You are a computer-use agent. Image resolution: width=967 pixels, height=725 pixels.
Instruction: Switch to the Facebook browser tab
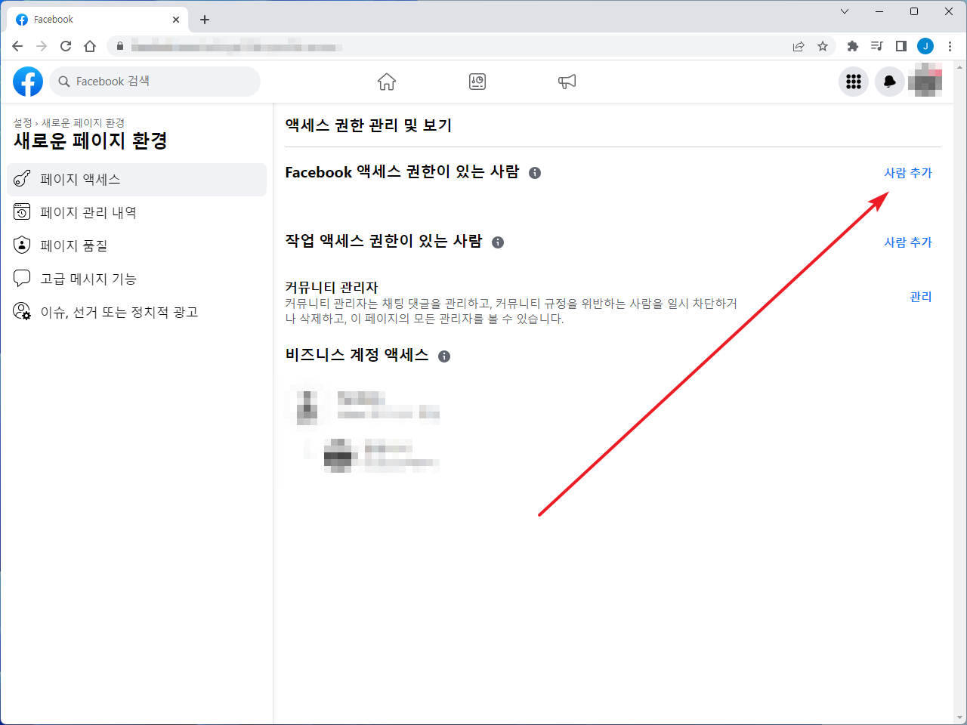point(97,20)
